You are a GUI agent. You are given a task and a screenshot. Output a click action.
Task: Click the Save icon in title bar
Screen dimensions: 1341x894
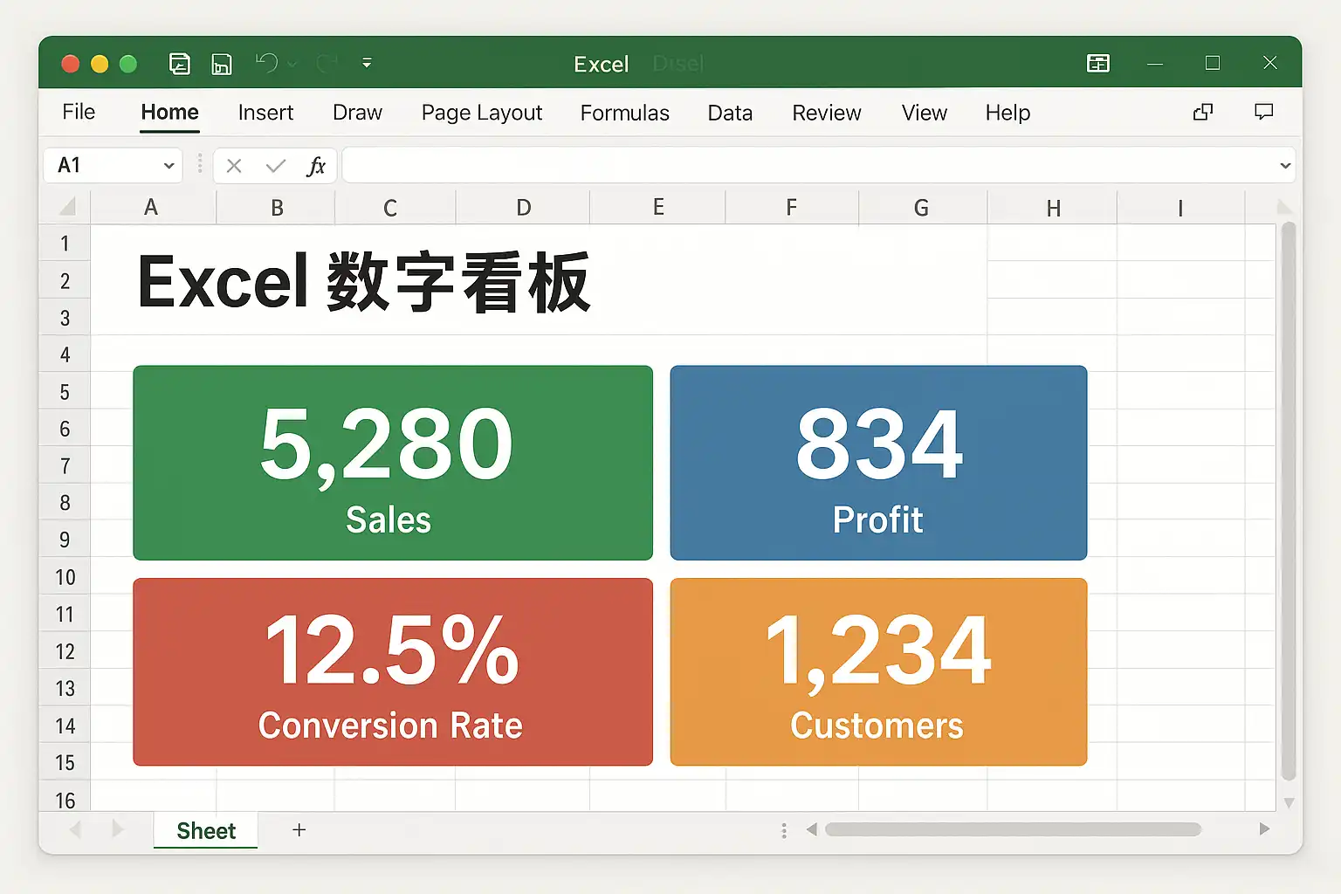point(222,64)
